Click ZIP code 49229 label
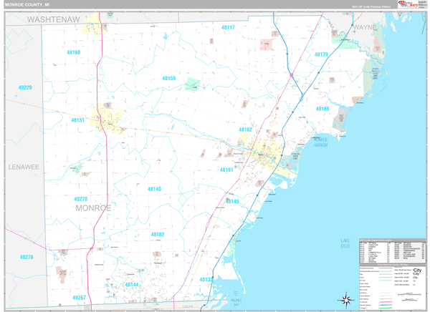 (x=25, y=87)
